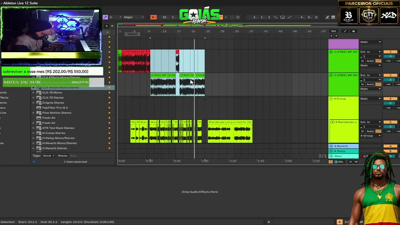400x225 pixels.
Task: Click the Set locator button
Action: (x=334, y=31)
